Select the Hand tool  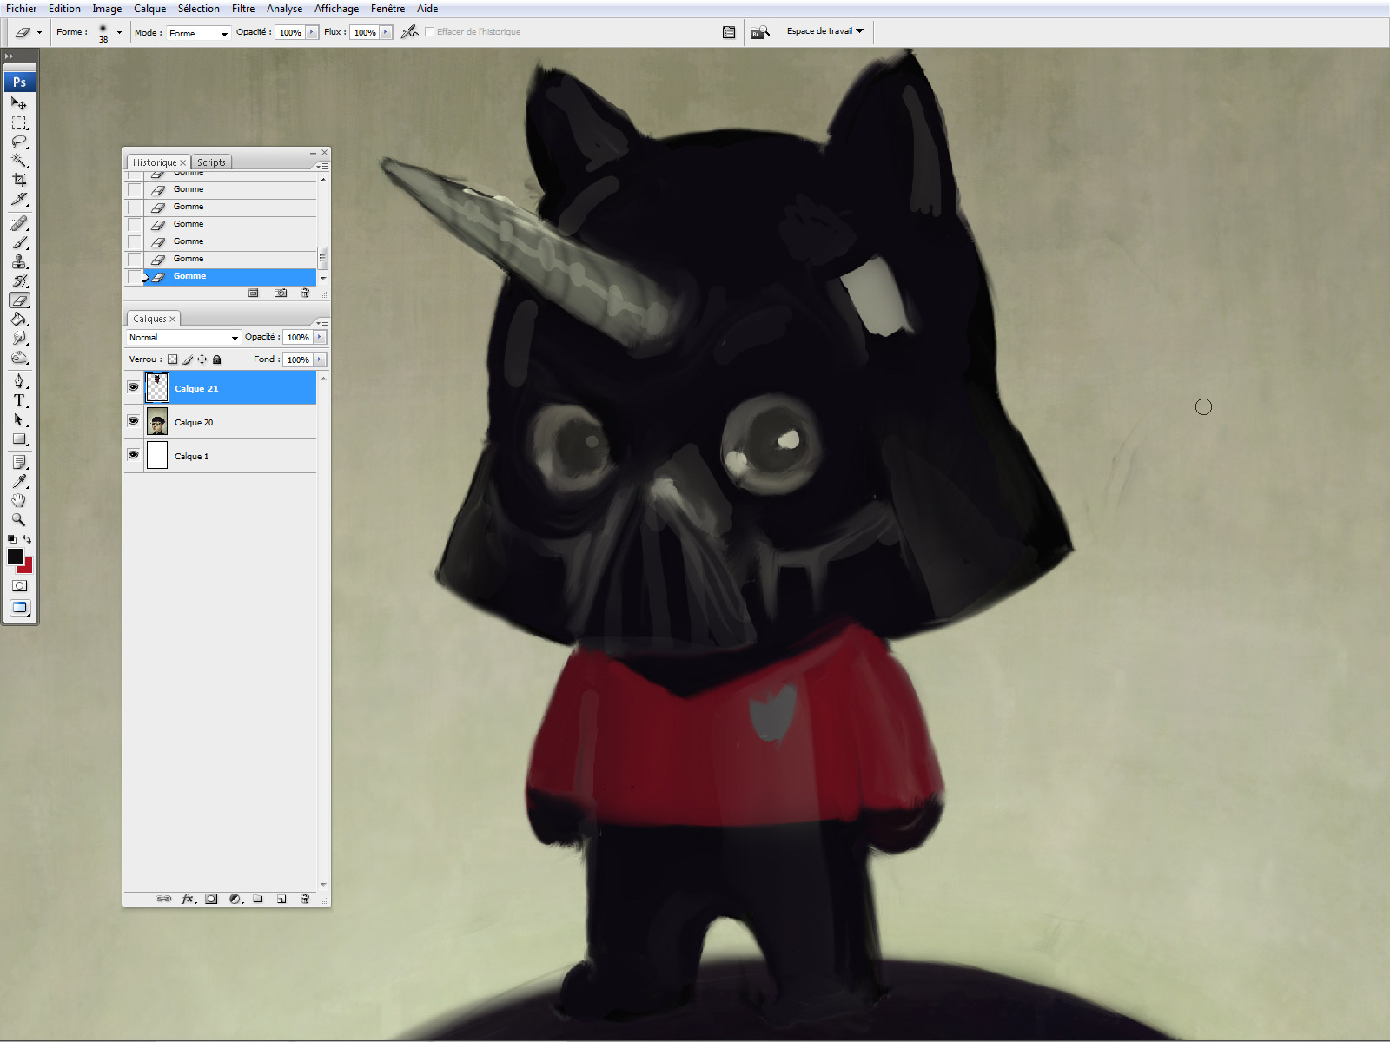pos(19,500)
